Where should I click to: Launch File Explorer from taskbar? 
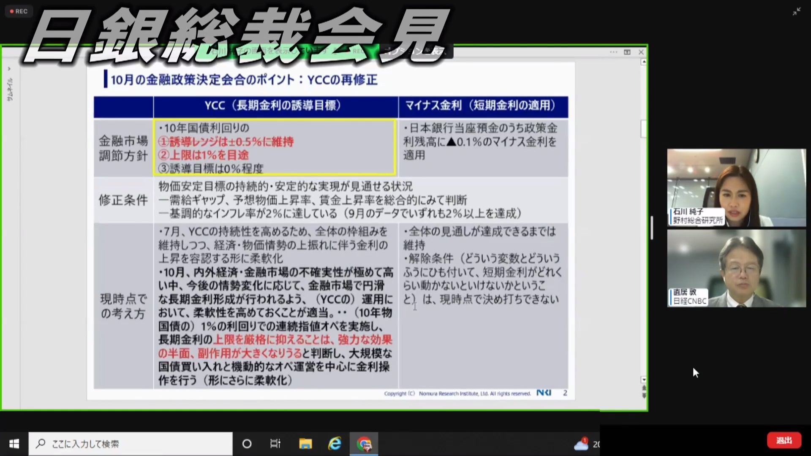click(305, 444)
